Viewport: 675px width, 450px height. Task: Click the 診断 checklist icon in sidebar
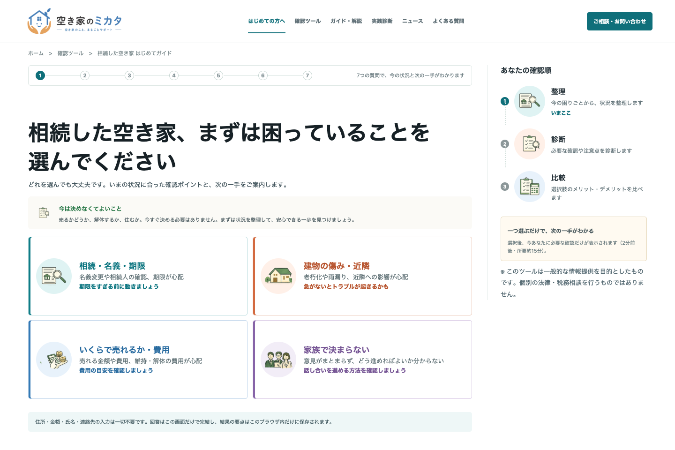point(530,144)
